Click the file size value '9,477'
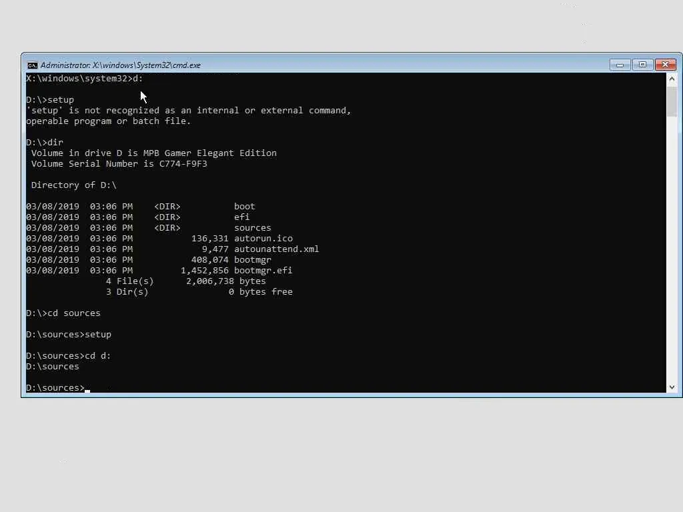 pyautogui.click(x=215, y=249)
